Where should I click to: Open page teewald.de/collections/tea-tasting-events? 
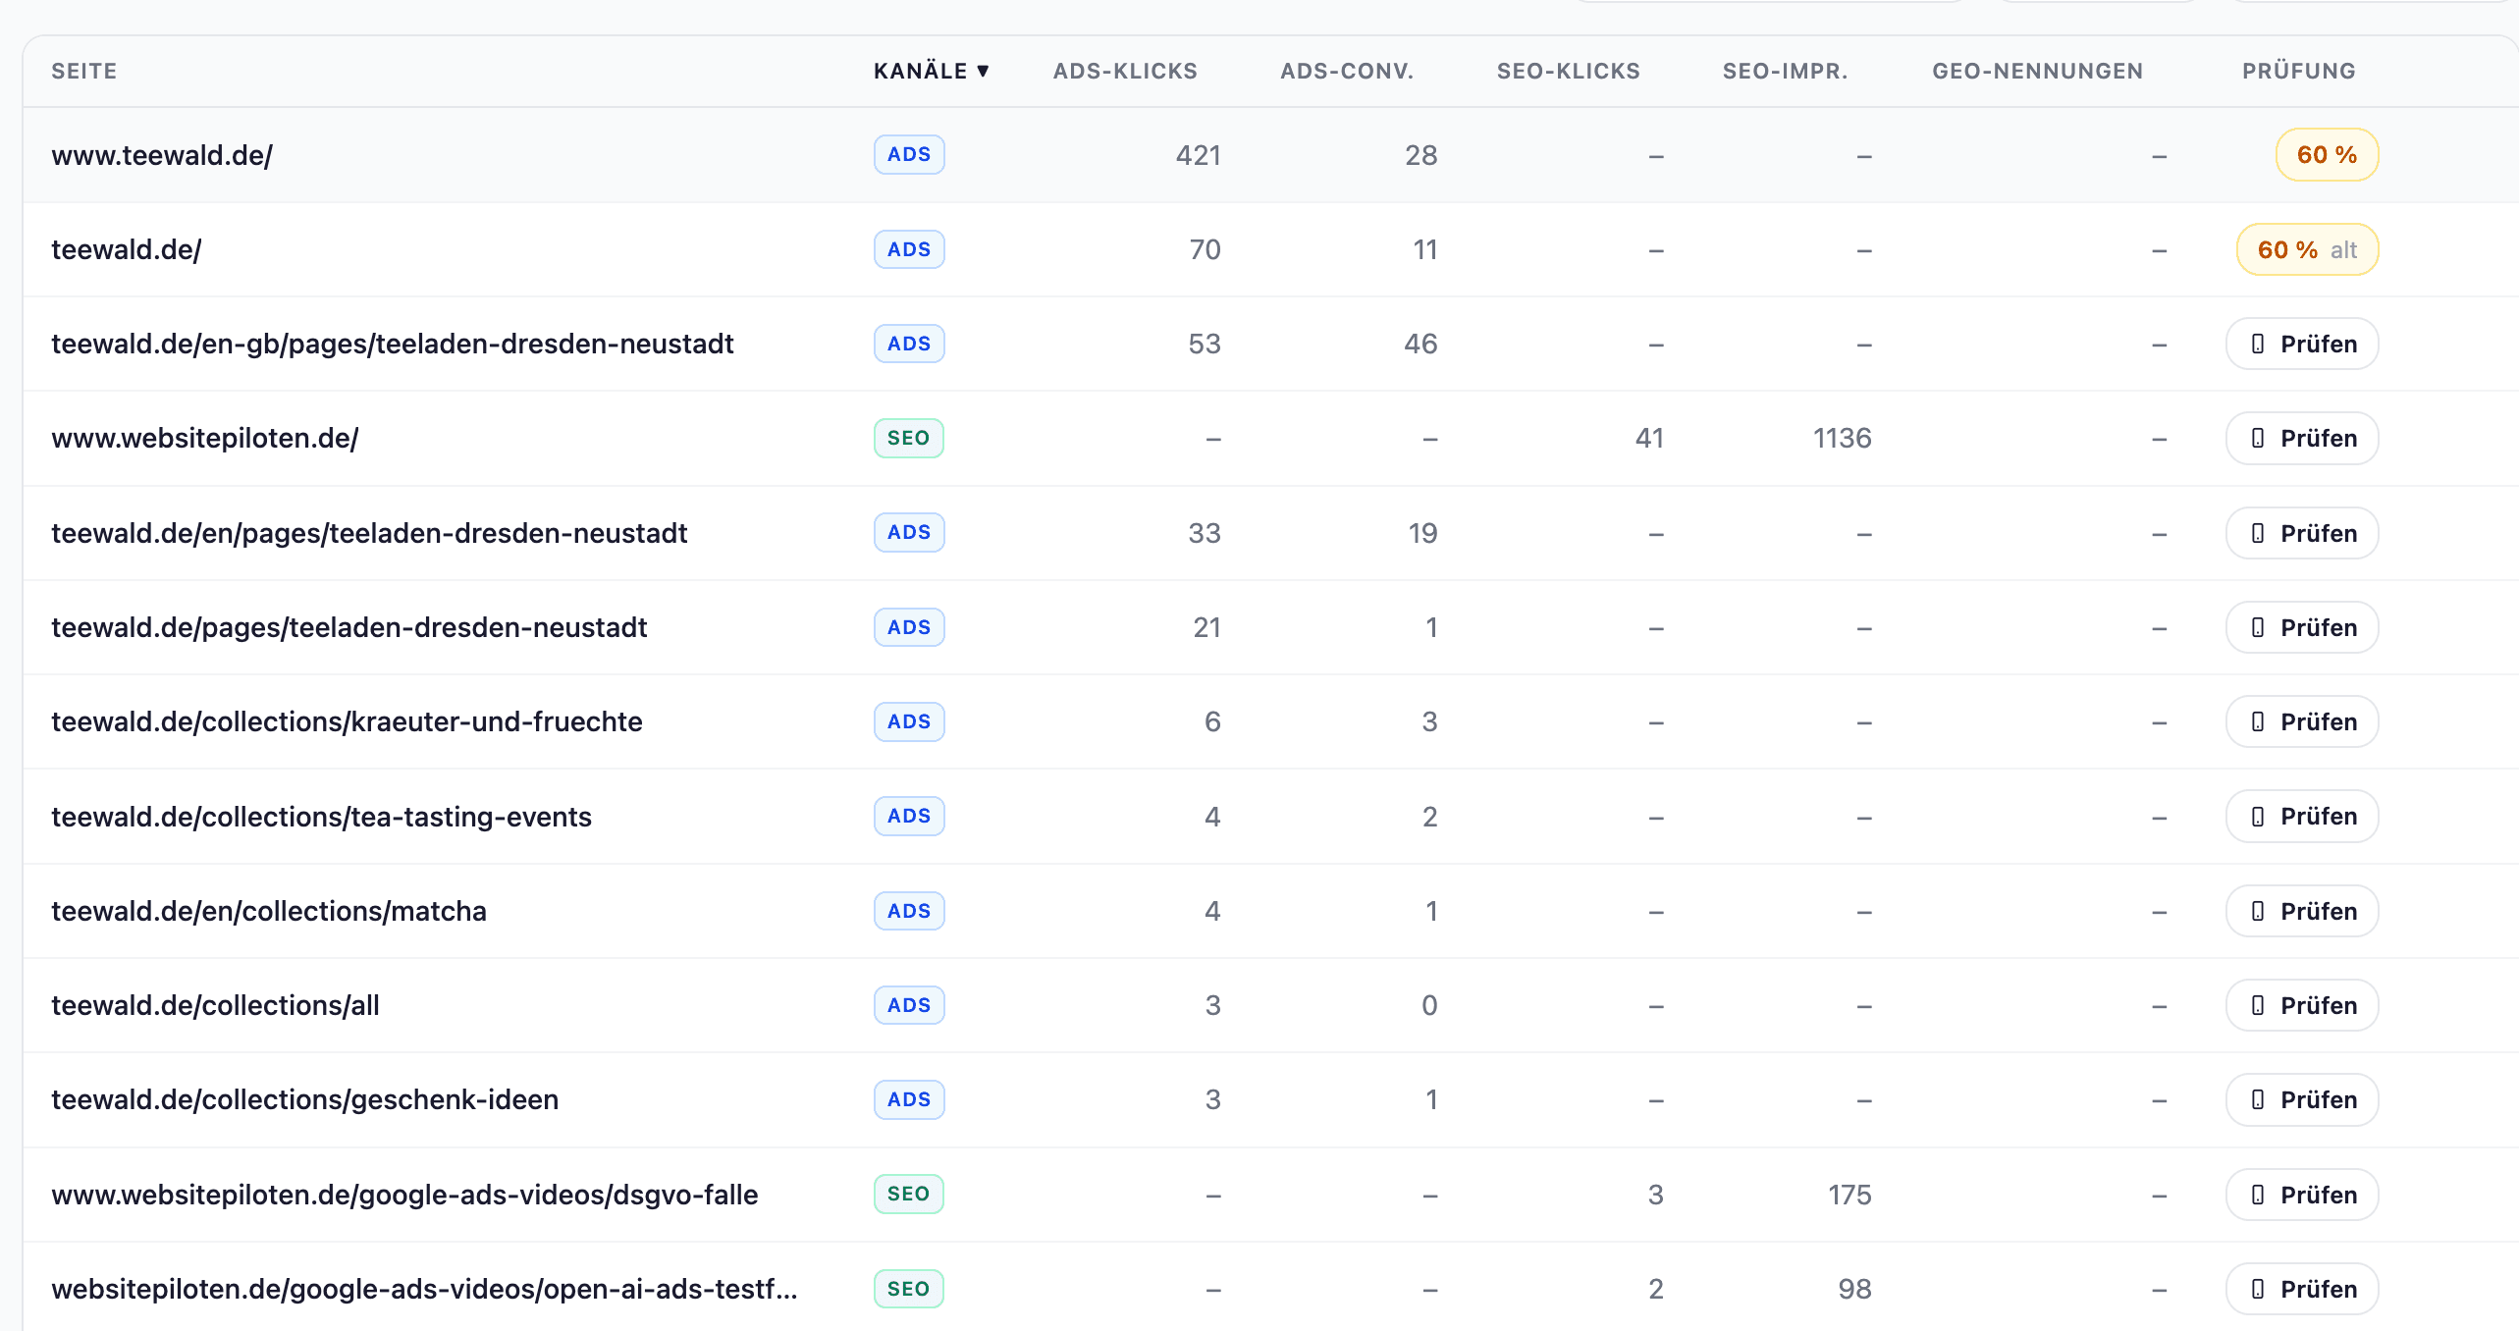pos(321,817)
